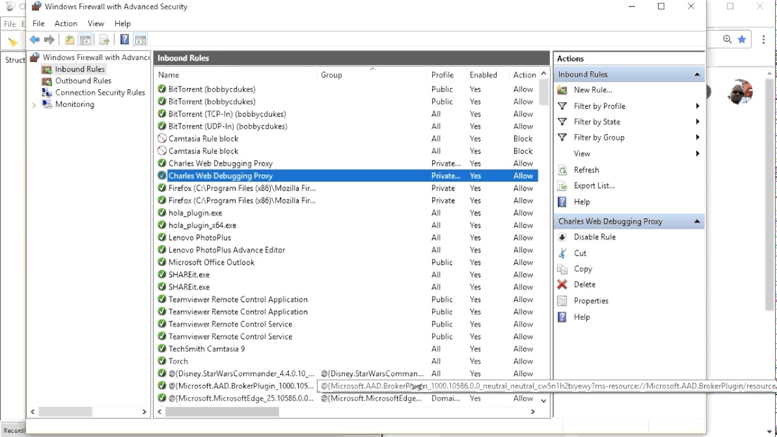Click the Up One Level folder icon
777x437 pixels.
69,40
